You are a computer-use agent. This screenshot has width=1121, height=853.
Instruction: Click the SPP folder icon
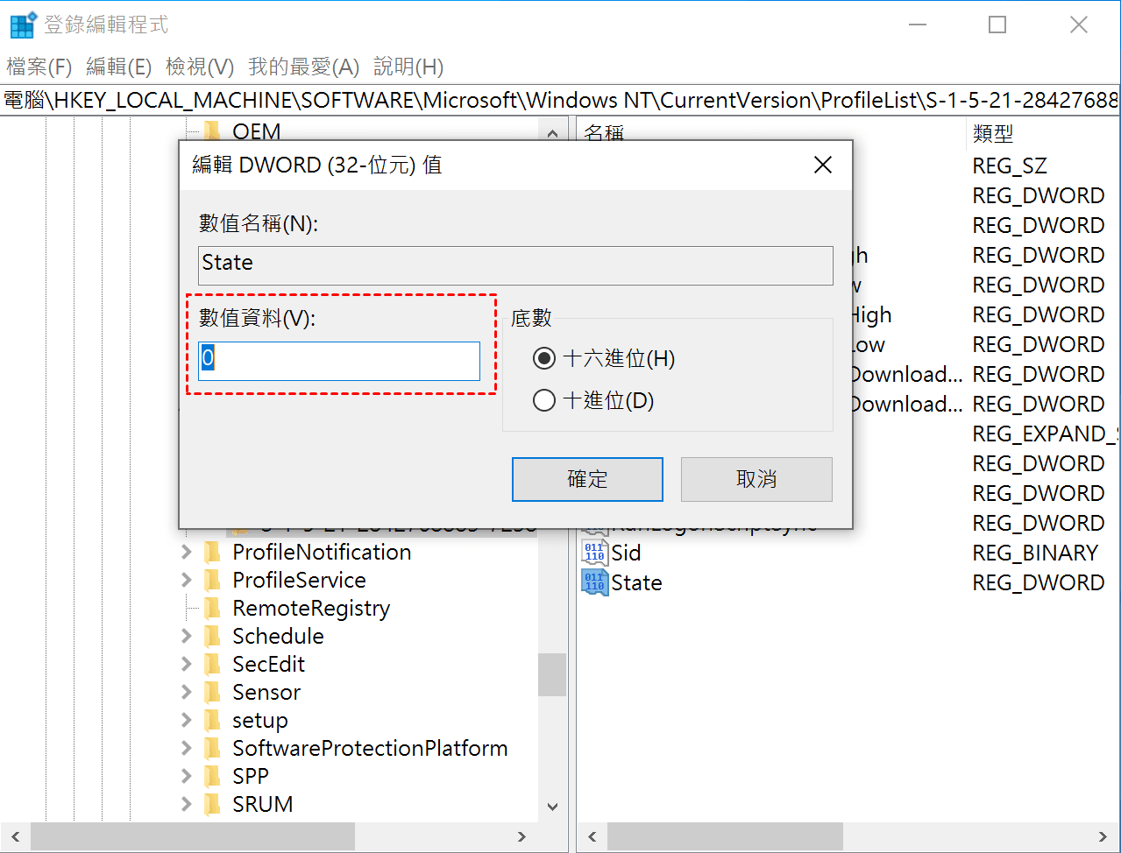[212, 776]
